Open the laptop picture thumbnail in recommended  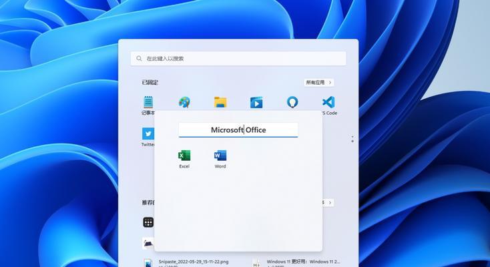point(148,243)
